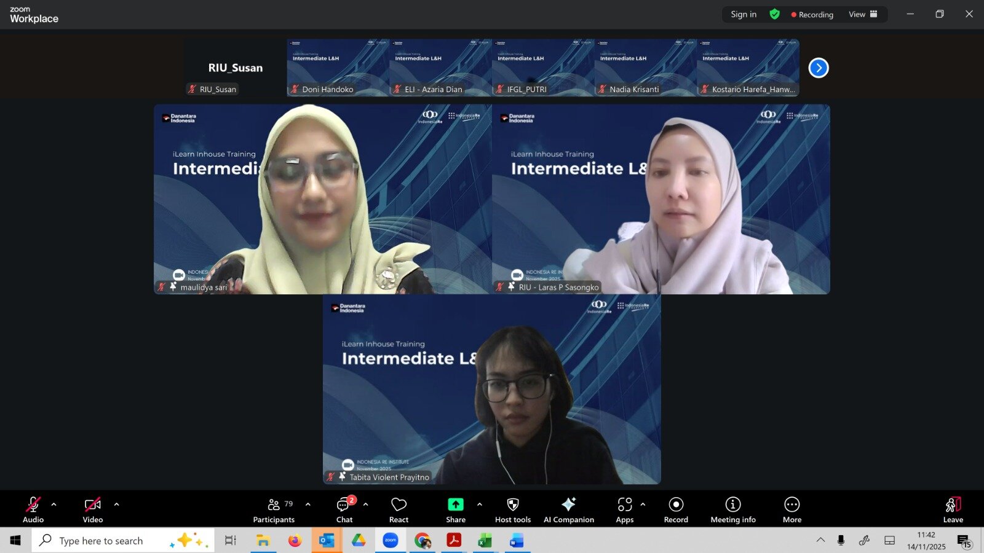The width and height of the screenshot is (984, 553).
Task: Open the React emoji menu
Action: 399,510
